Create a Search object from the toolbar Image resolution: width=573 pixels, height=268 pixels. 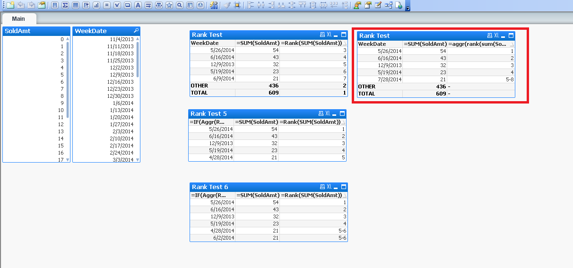coord(180,5)
